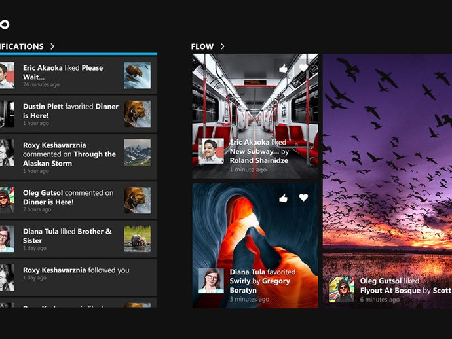The image size is (452, 339).
Task: Click 'Roland Shainidze' photographer name
Action: pos(259,160)
